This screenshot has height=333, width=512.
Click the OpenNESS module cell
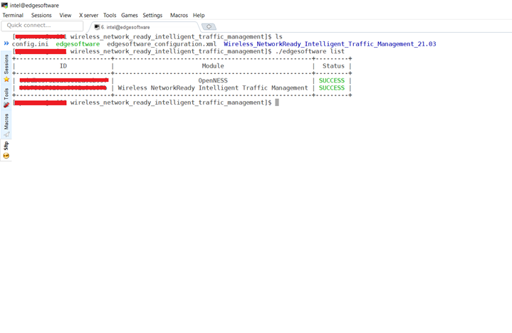point(213,80)
